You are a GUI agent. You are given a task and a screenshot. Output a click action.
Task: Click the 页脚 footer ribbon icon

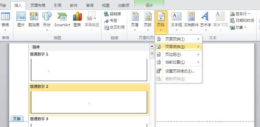point(148,16)
